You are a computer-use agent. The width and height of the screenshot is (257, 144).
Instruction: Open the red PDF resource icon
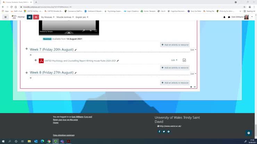(41, 61)
